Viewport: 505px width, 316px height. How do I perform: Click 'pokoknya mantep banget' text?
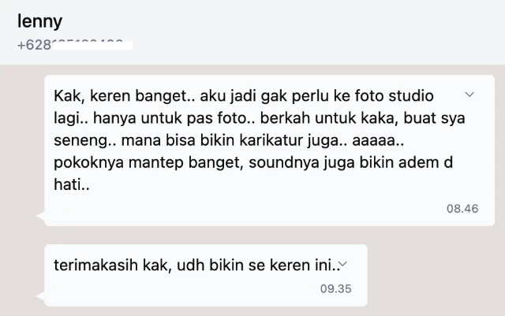148,162
